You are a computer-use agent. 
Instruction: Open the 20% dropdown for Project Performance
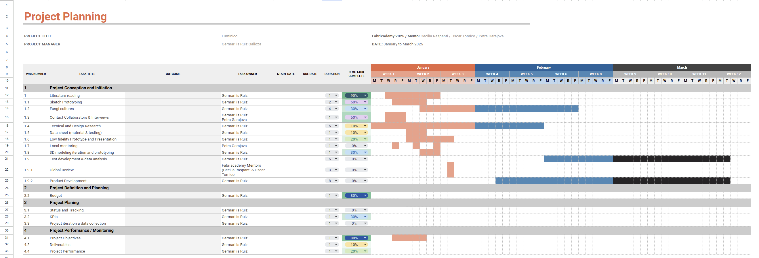[x=356, y=251]
